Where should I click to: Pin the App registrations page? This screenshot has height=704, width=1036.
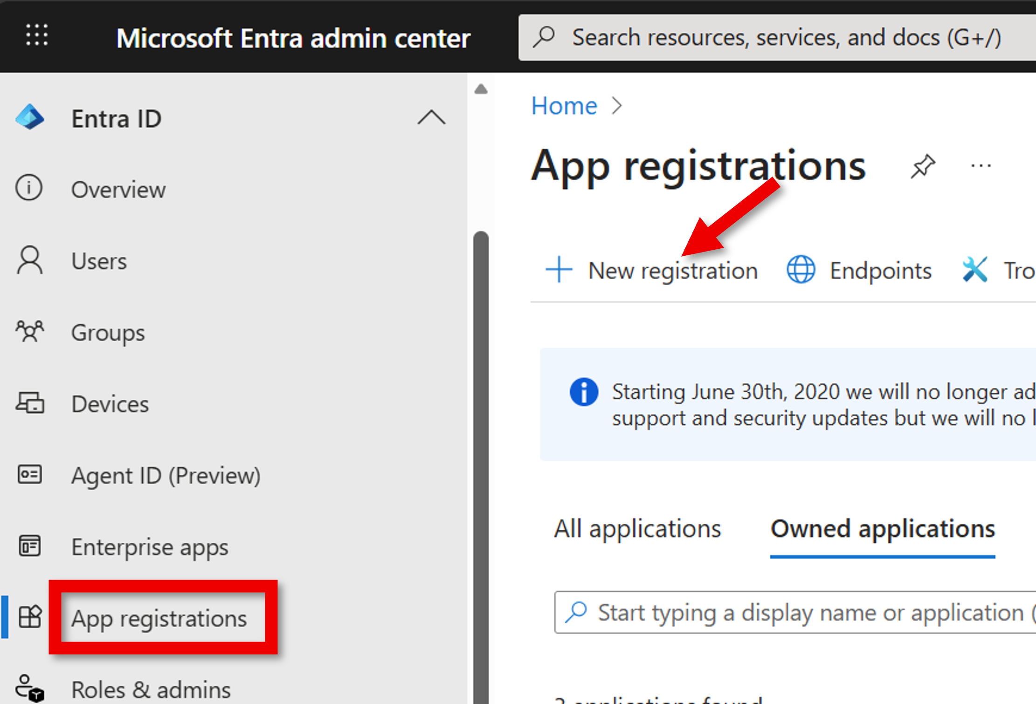[x=923, y=166]
